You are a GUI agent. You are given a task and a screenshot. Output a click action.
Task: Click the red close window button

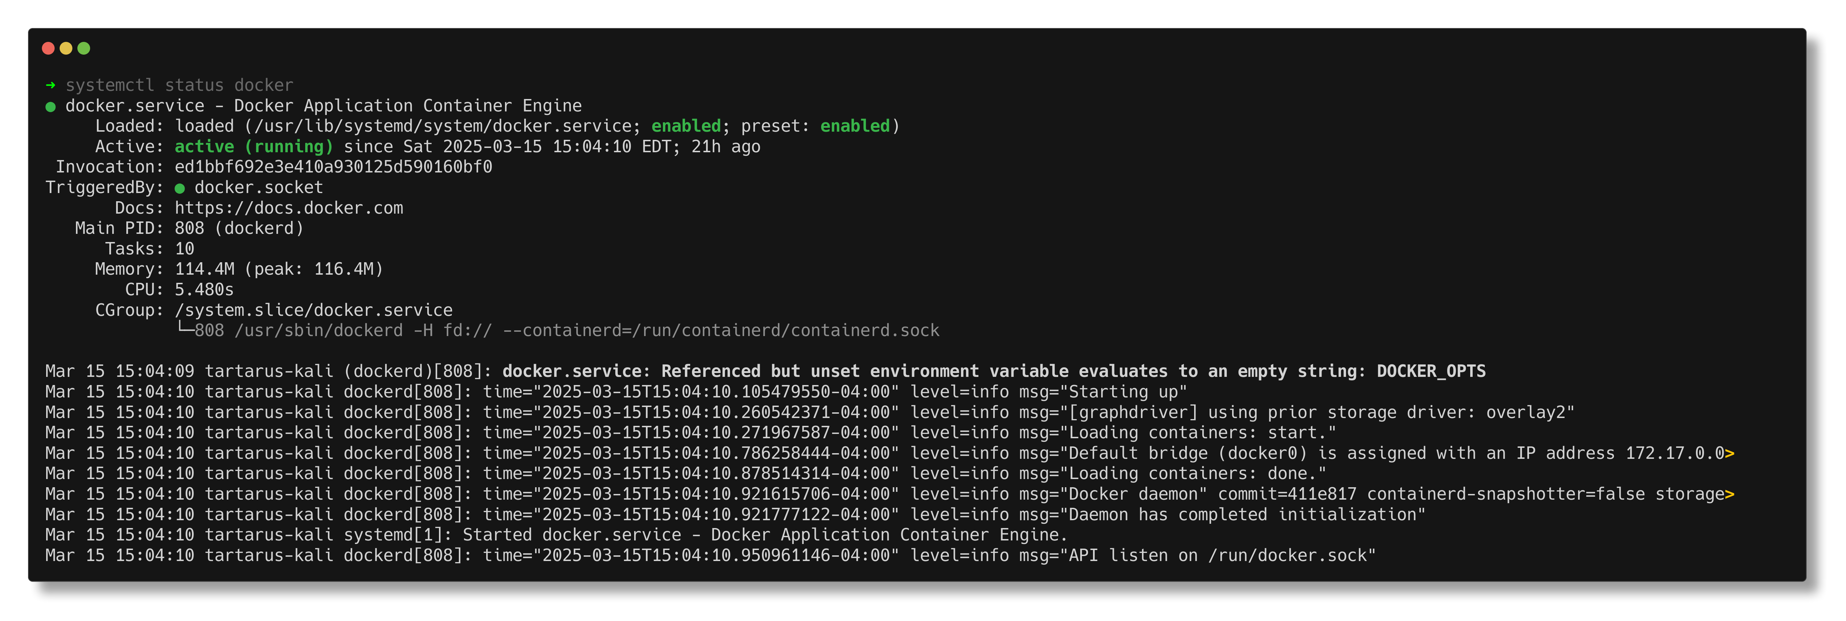click(x=48, y=48)
